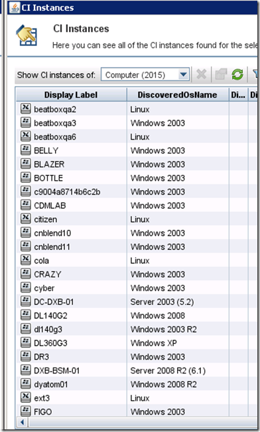This screenshot has width=260, height=432.
Task: Click computer icon for DL140G2
Action: point(26,315)
